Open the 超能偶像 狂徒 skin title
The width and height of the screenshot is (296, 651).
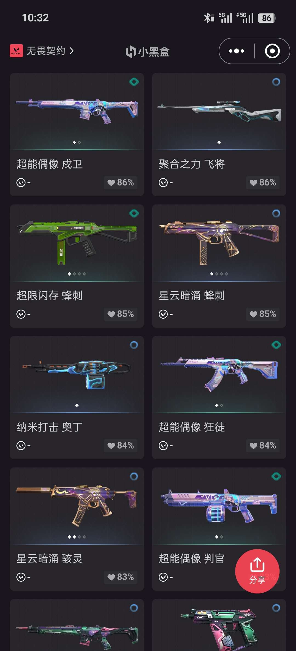pyautogui.click(x=192, y=427)
